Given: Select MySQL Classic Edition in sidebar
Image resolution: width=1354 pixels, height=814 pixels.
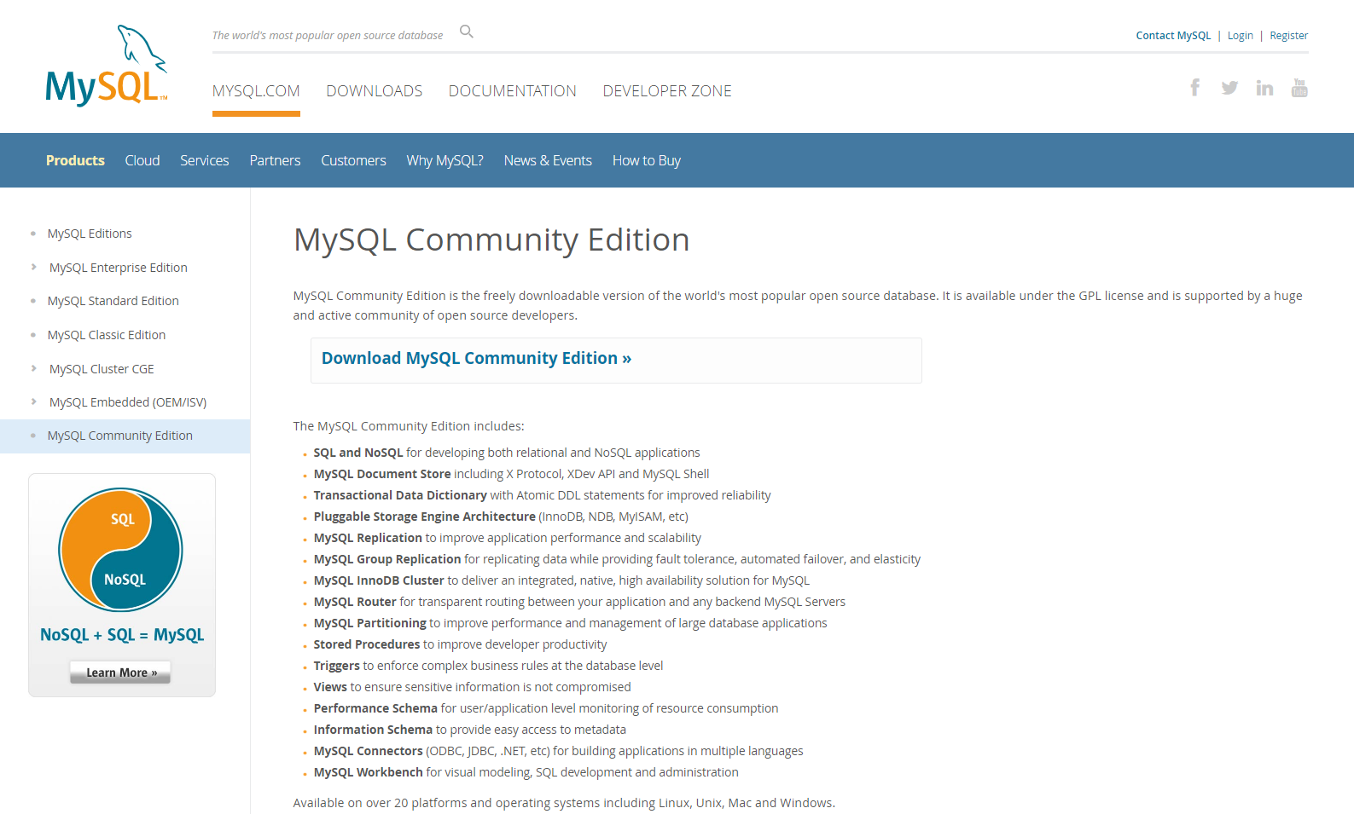Looking at the screenshot, I should (x=107, y=335).
